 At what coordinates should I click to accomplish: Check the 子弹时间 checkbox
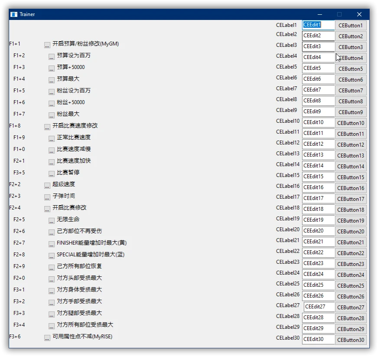[x=47, y=197]
